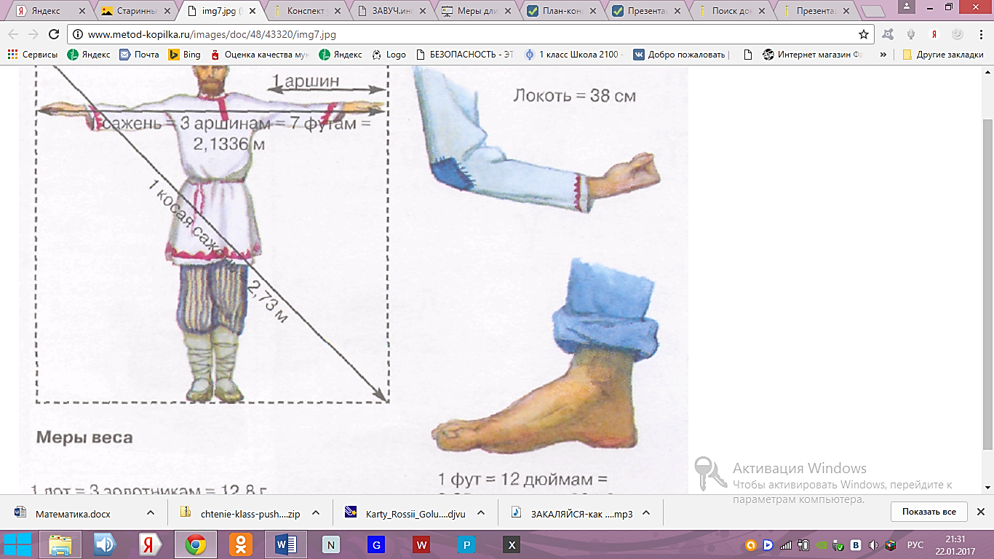Open the Сервисы apps bookmark
994x559 pixels.
point(33,55)
